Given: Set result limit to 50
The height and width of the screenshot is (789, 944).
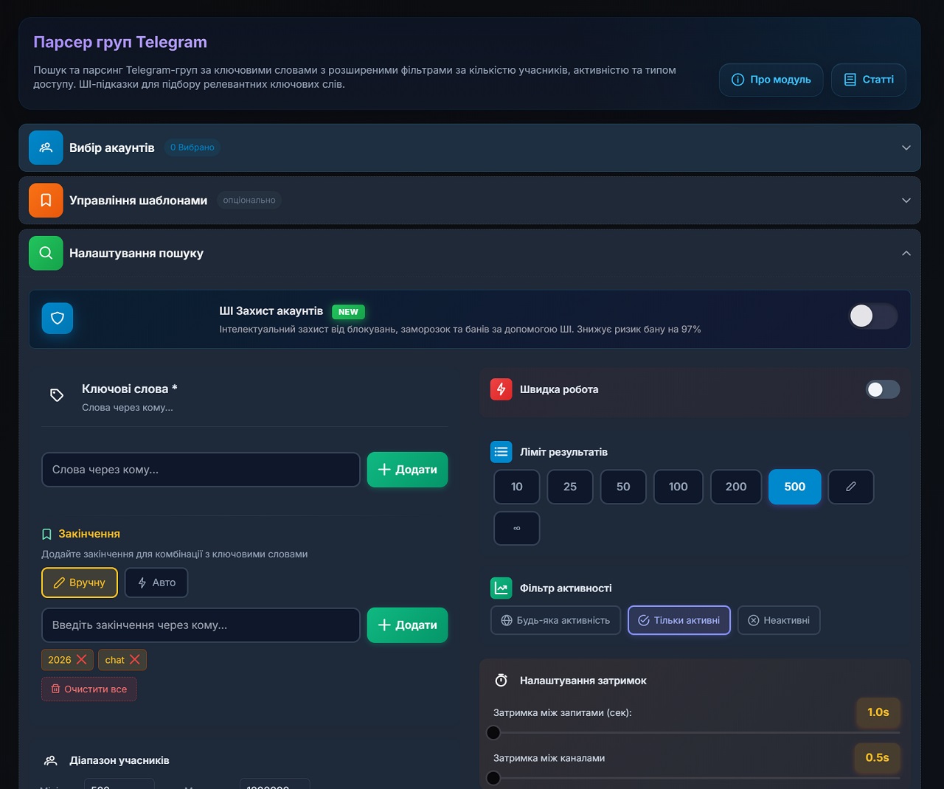Looking at the screenshot, I should [x=623, y=487].
